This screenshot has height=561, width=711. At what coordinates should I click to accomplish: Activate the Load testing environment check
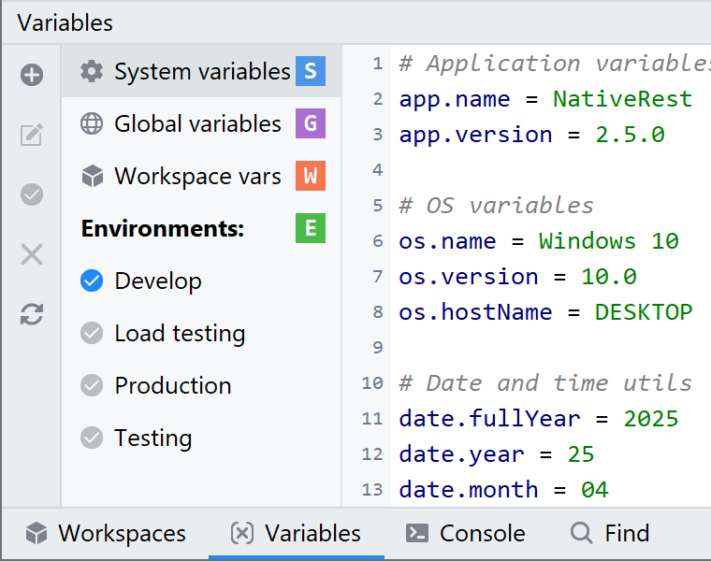pos(92,333)
